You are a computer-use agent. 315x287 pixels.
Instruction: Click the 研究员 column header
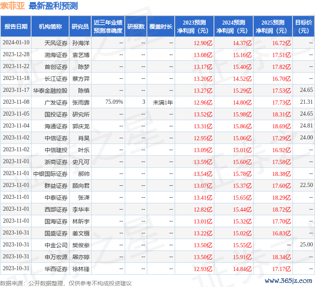point(80,26)
